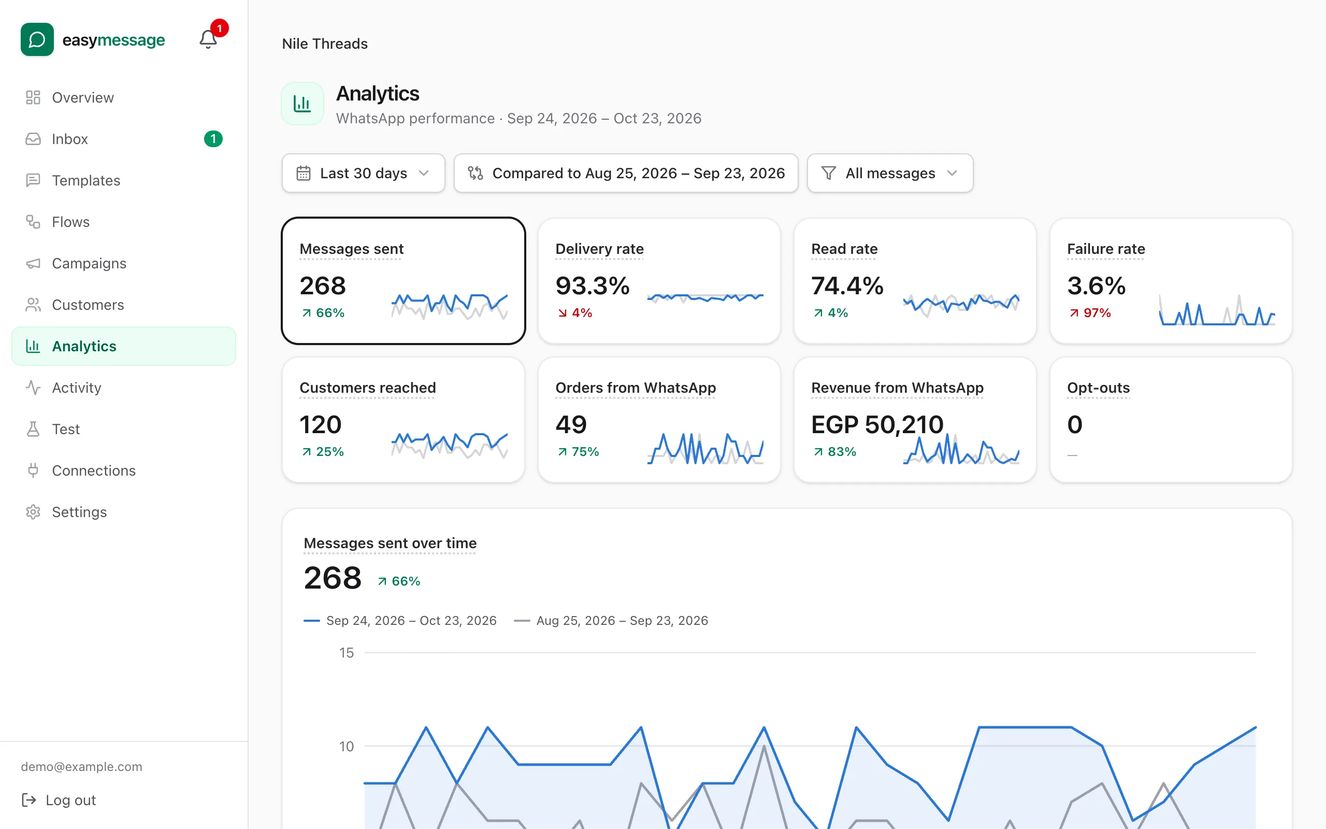Click the Log out text link
The height and width of the screenshot is (829, 1326).
click(70, 801)
